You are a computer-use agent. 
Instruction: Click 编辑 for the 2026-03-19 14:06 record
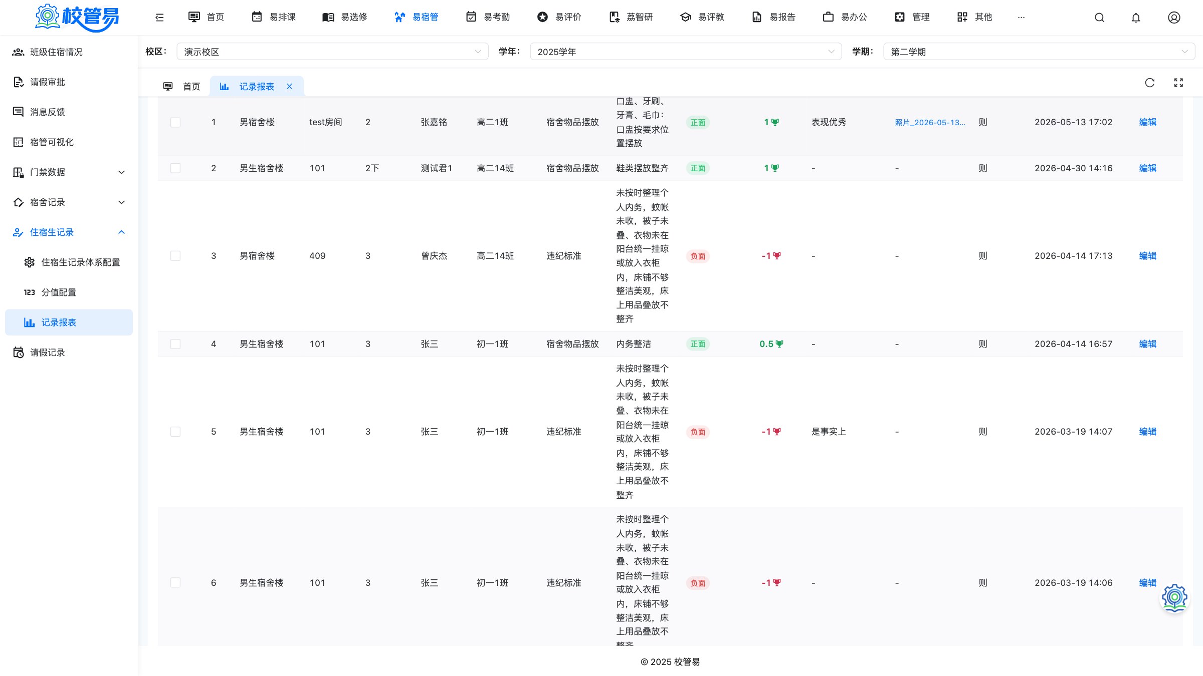tap(1147, 583)
